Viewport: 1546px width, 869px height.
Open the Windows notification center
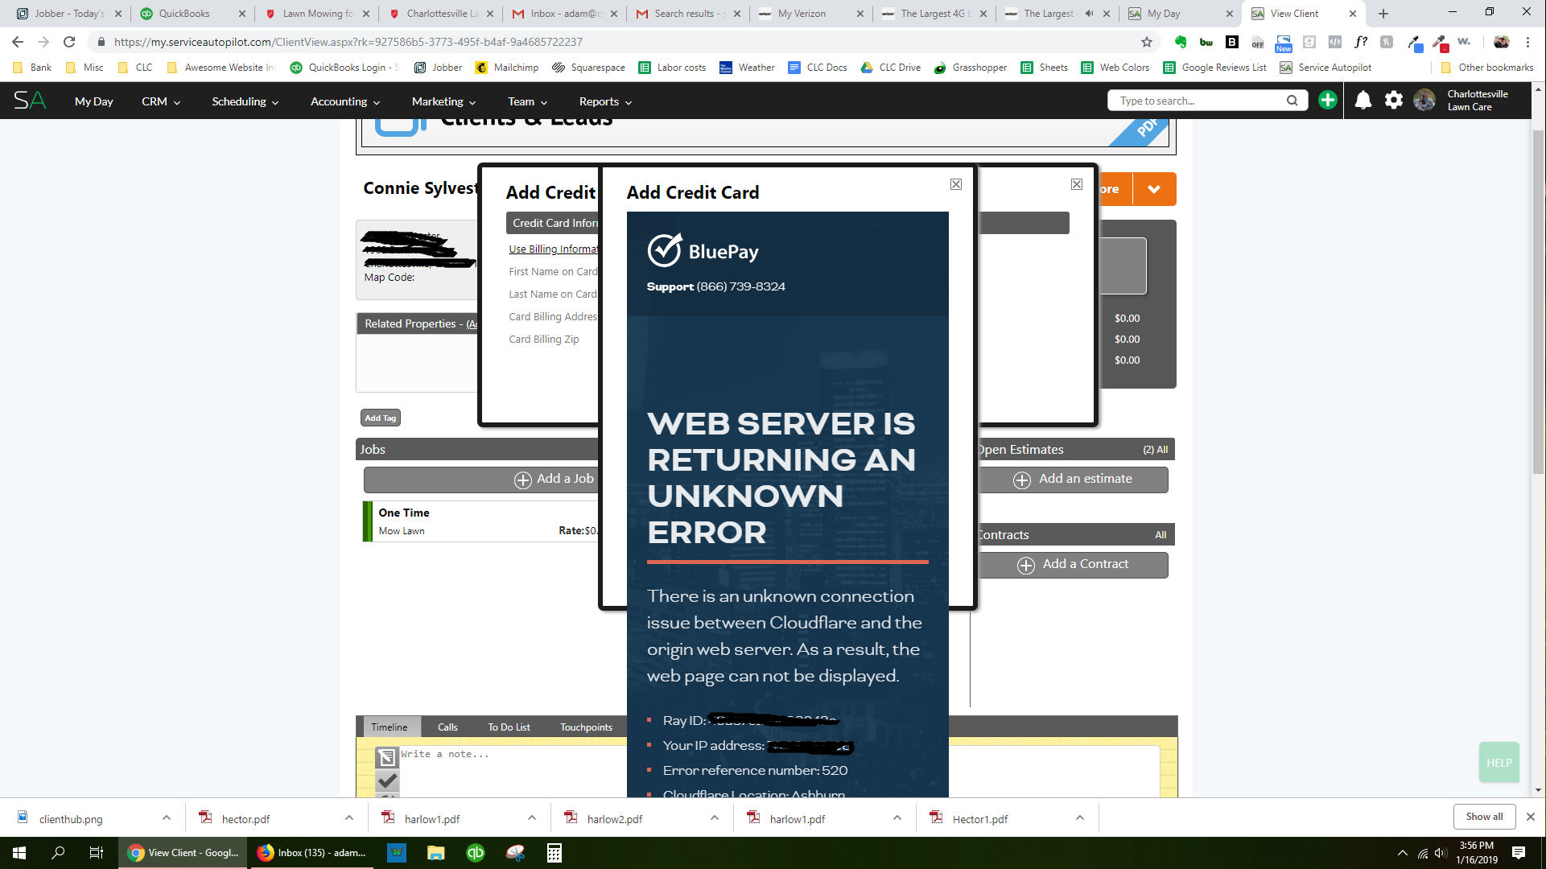[1519, 853]
